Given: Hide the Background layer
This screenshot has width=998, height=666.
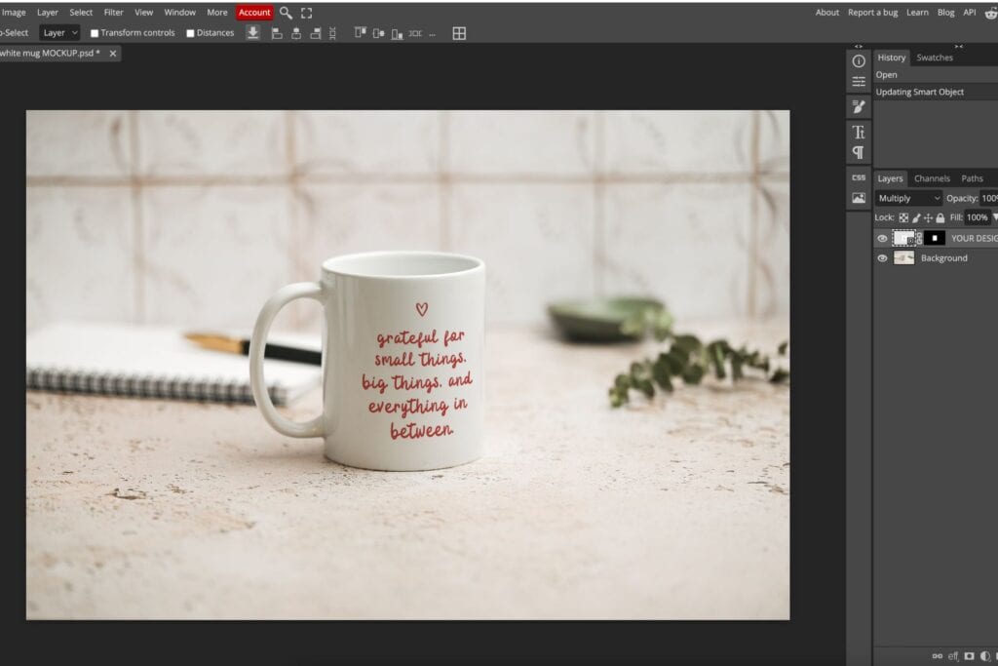Looking at the screenshot, I should (882, 257).
